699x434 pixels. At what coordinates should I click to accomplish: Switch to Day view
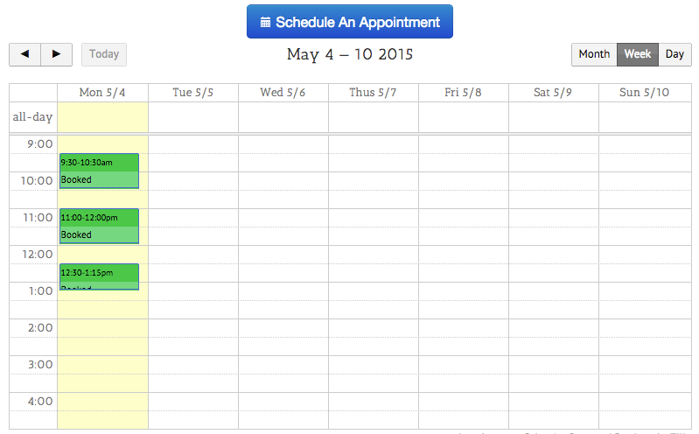(675, 54)
